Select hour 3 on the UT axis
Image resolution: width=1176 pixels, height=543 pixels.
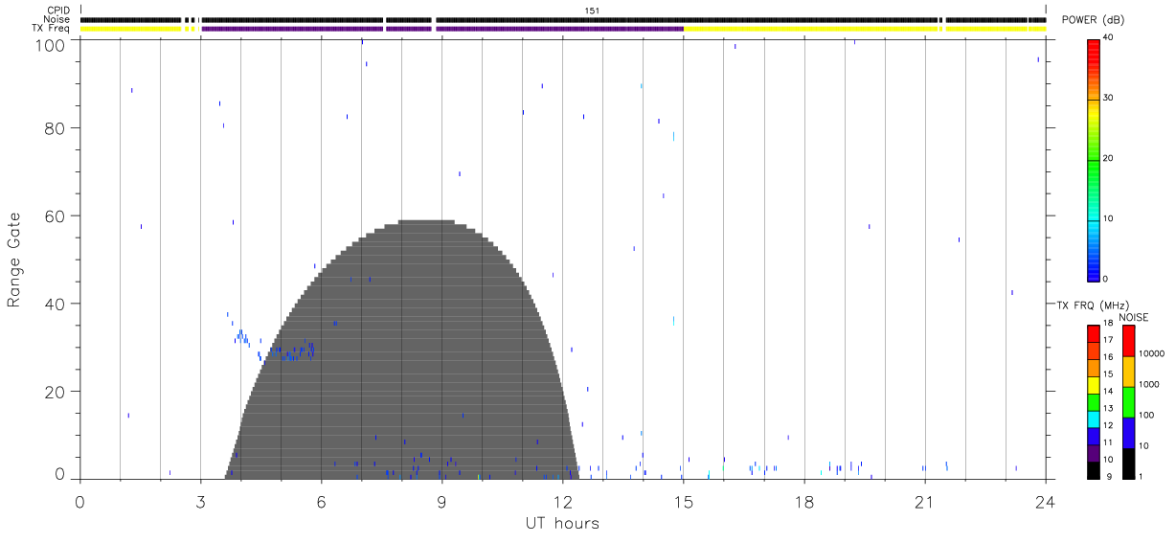click(200, 501)
